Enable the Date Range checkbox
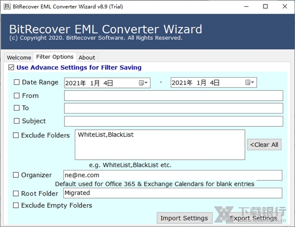The height and width of the screenshot is (227, 295). (17, 82)
